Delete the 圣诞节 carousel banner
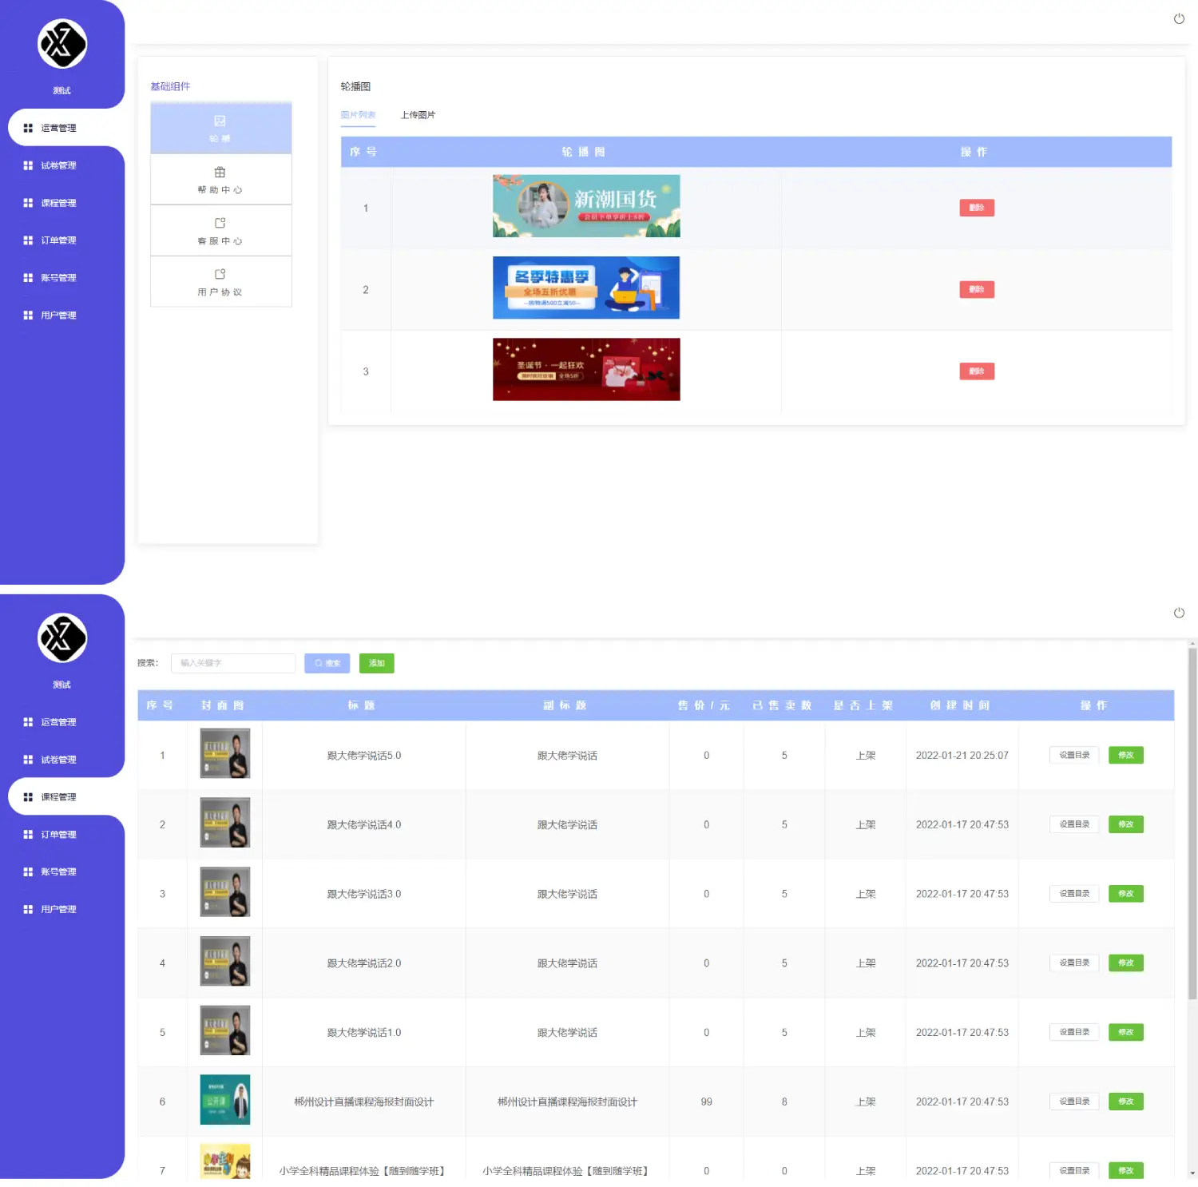Image resolution: width=1198 pixels, height=1187 pixels. [976, 371]
